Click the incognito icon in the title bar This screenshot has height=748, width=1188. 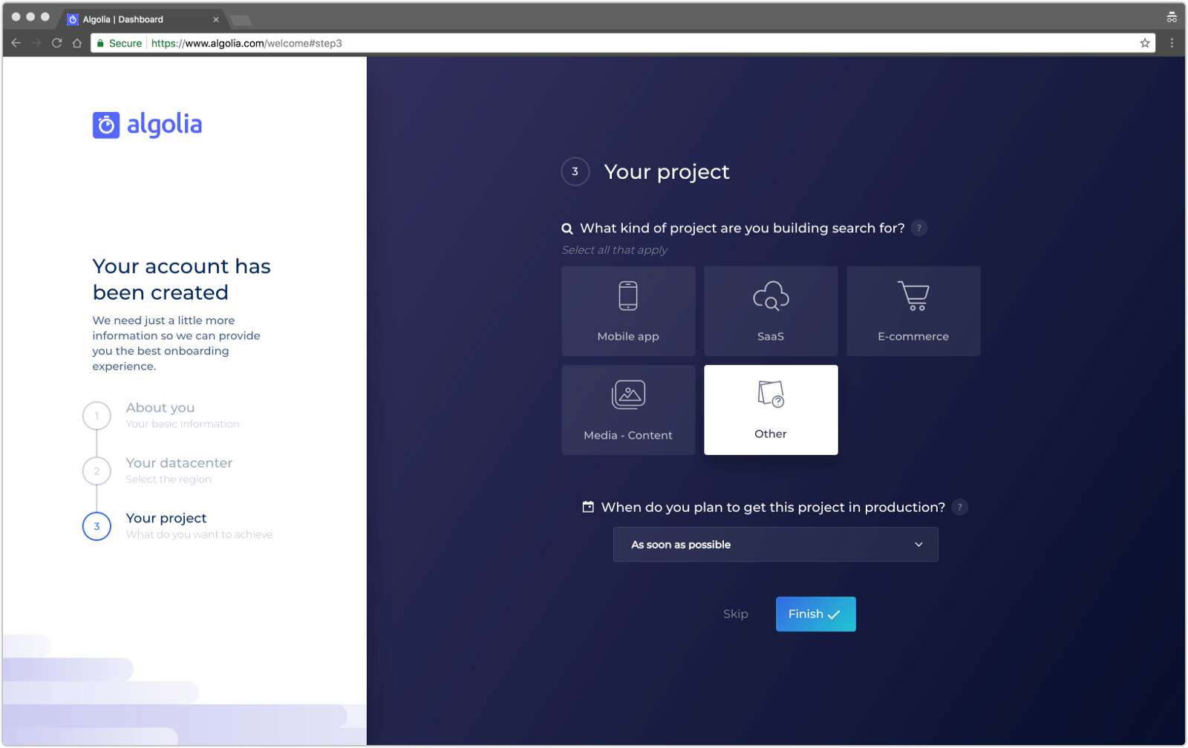(1172, 17)
